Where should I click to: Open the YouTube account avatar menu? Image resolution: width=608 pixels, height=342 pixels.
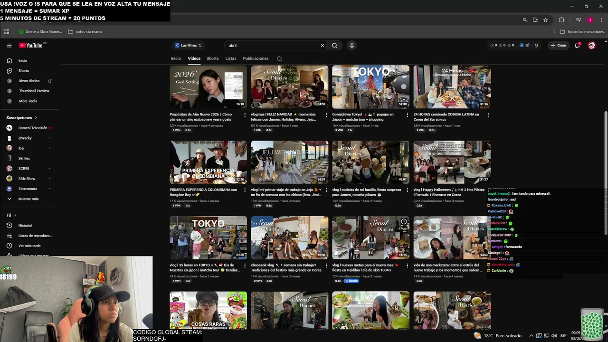coord(592,46)
